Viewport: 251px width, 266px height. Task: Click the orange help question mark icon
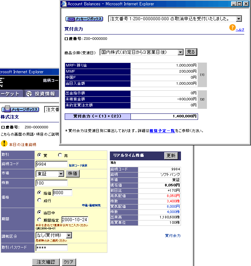click(x=232, y=27)
